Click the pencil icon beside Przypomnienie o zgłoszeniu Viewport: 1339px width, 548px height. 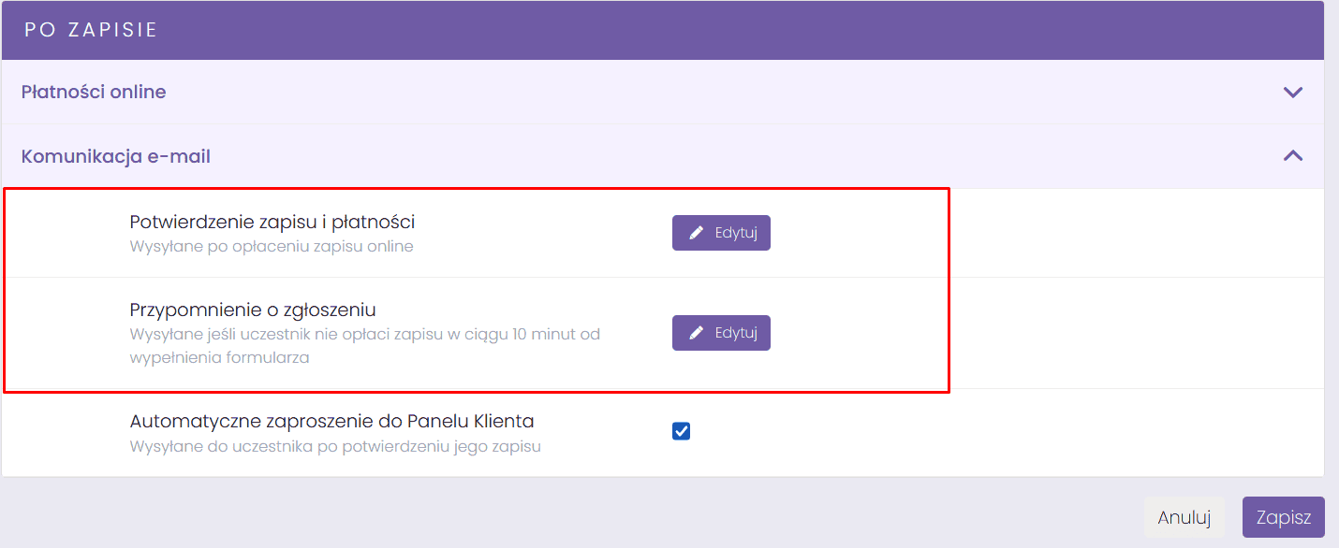[x=696, y=333]
